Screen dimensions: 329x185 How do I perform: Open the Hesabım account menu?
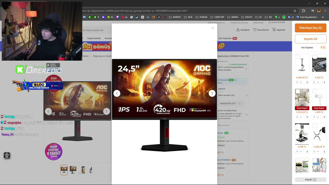(x=243, y=30)
